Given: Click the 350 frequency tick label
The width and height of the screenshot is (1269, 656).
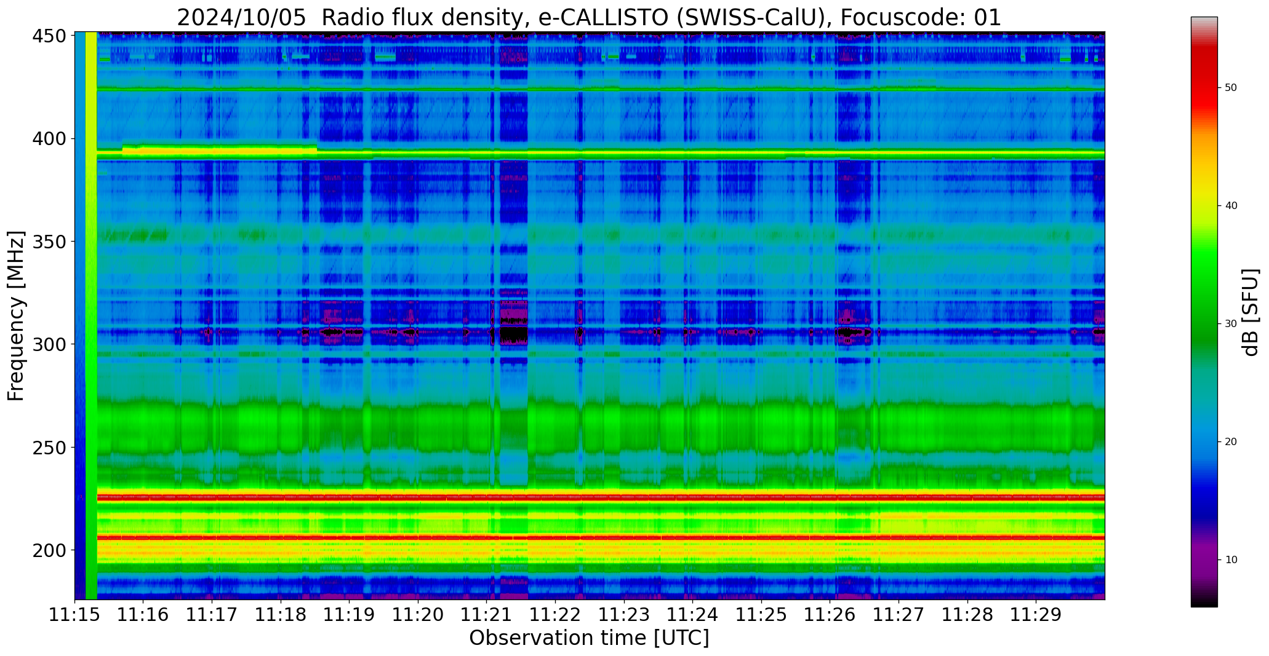Looking at the screenshot, I should 49,242.
